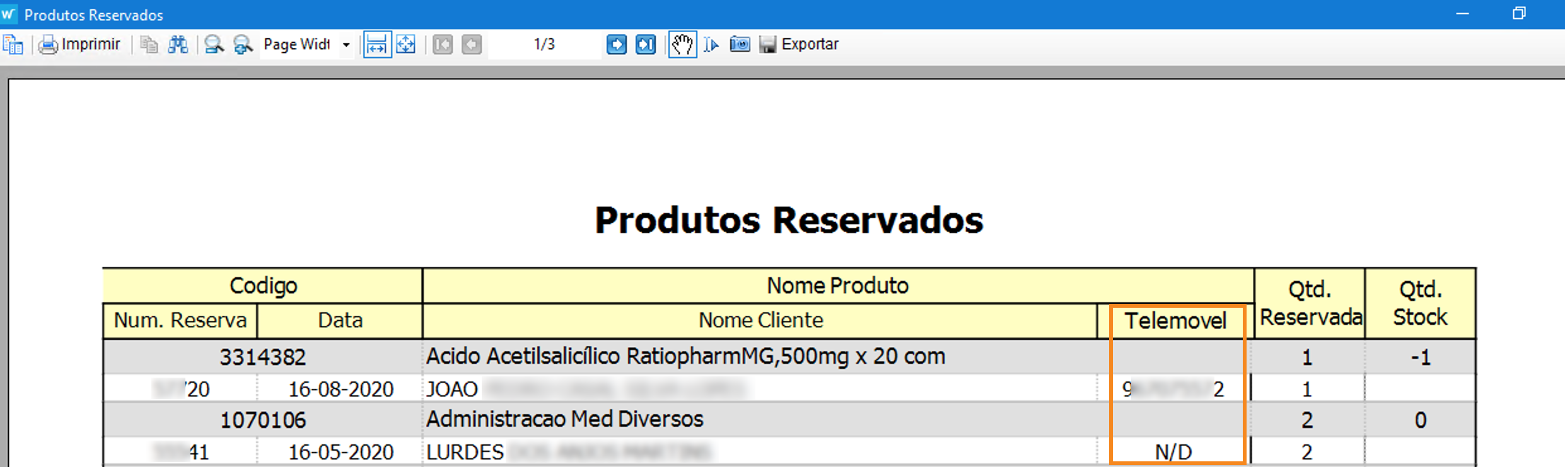1565x467 pixels.
Task: Jump to the last page
Action: tap(645, 45)
